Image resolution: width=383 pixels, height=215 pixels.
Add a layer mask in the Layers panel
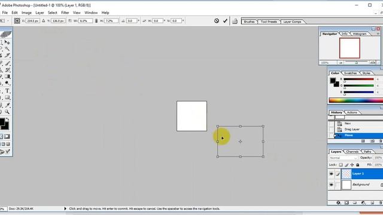tap(346, 203)
